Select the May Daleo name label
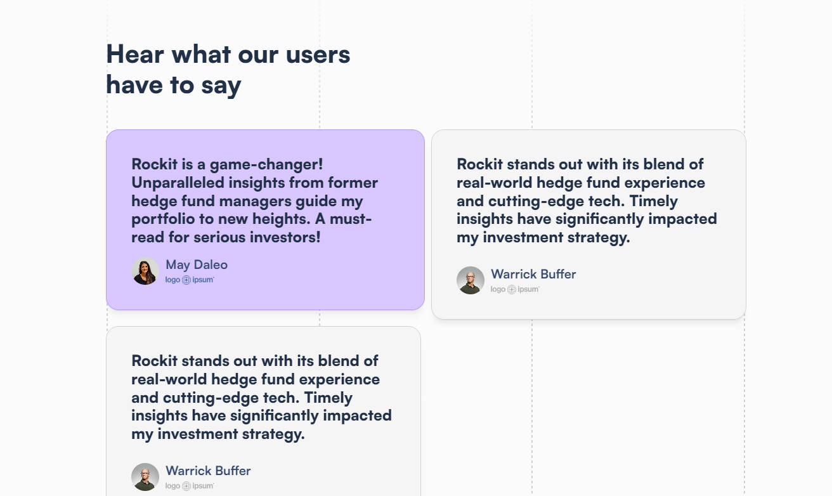 [x=197, y=264]
